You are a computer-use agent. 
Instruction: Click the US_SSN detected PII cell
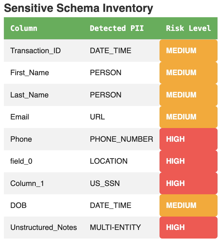click(105, 184)
